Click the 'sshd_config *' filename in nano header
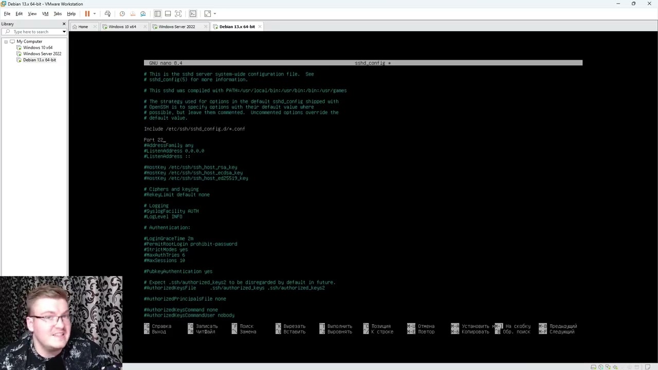 [x=373, y=63]
